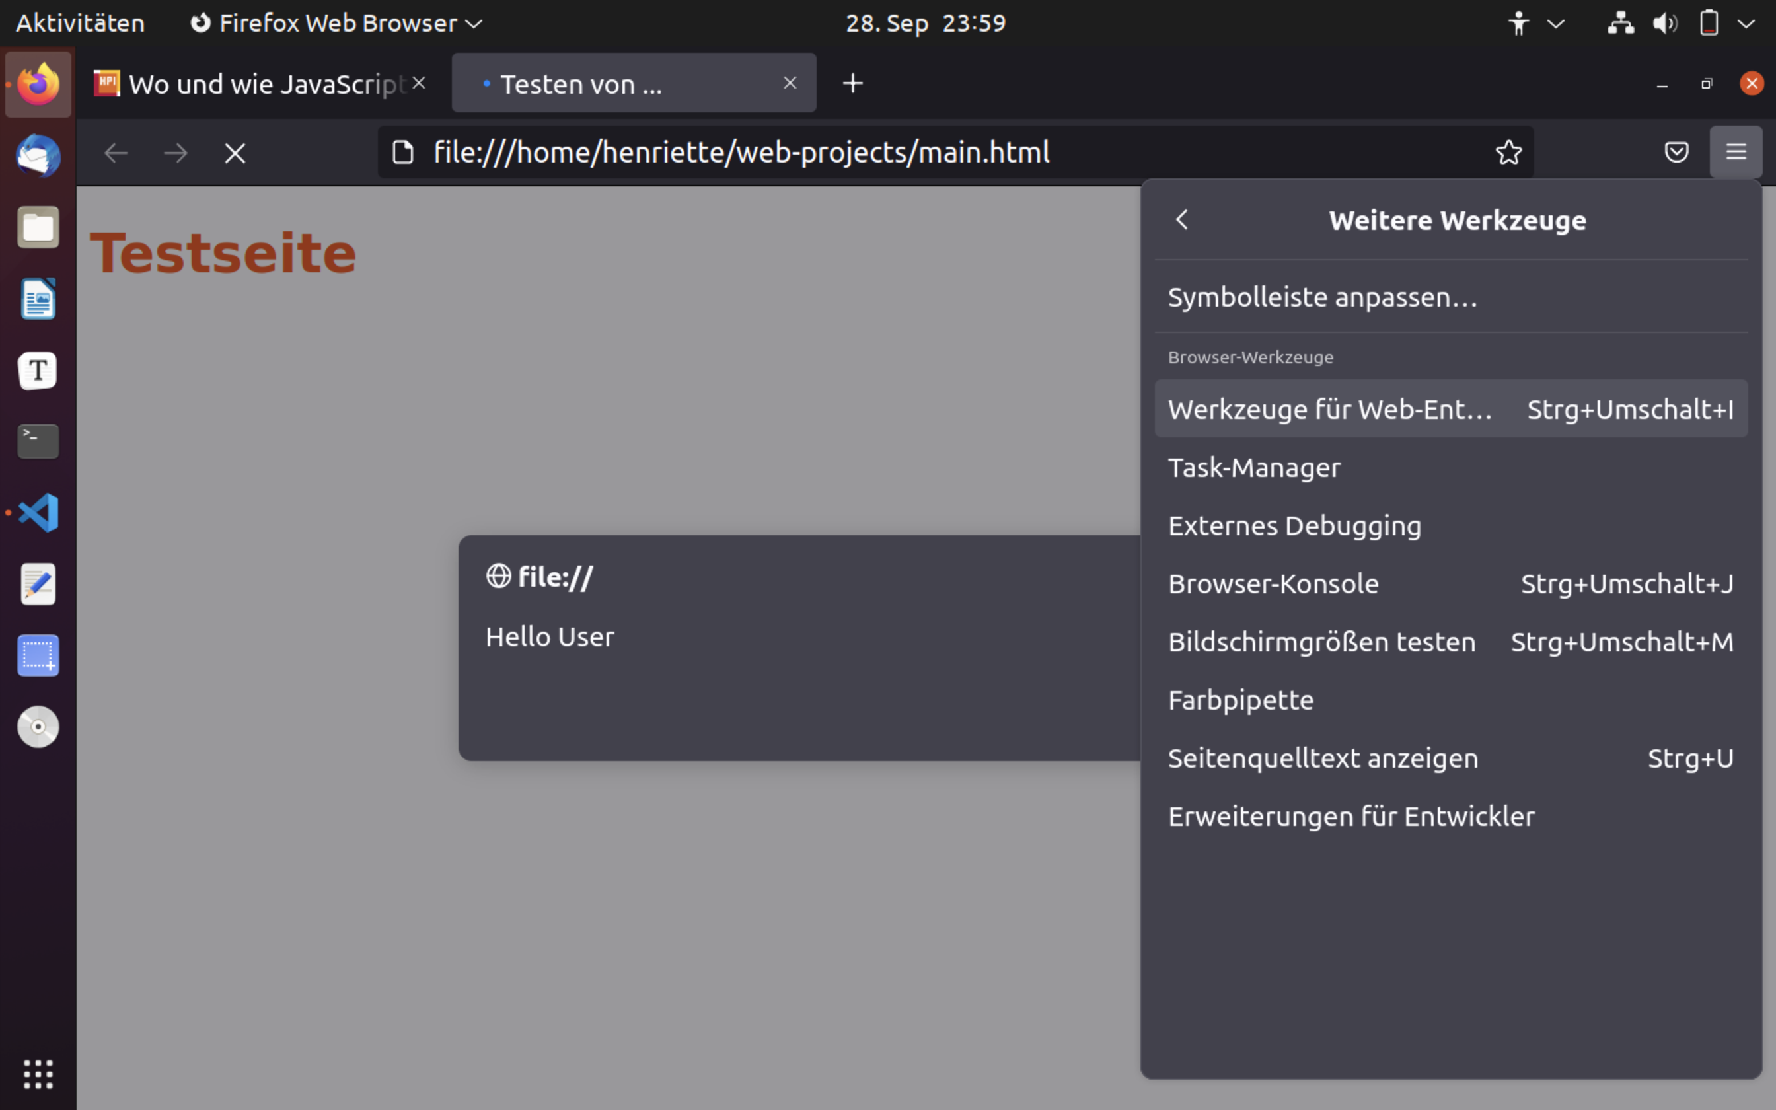Click the volume speaker icon in top bar

[1664, 24]
